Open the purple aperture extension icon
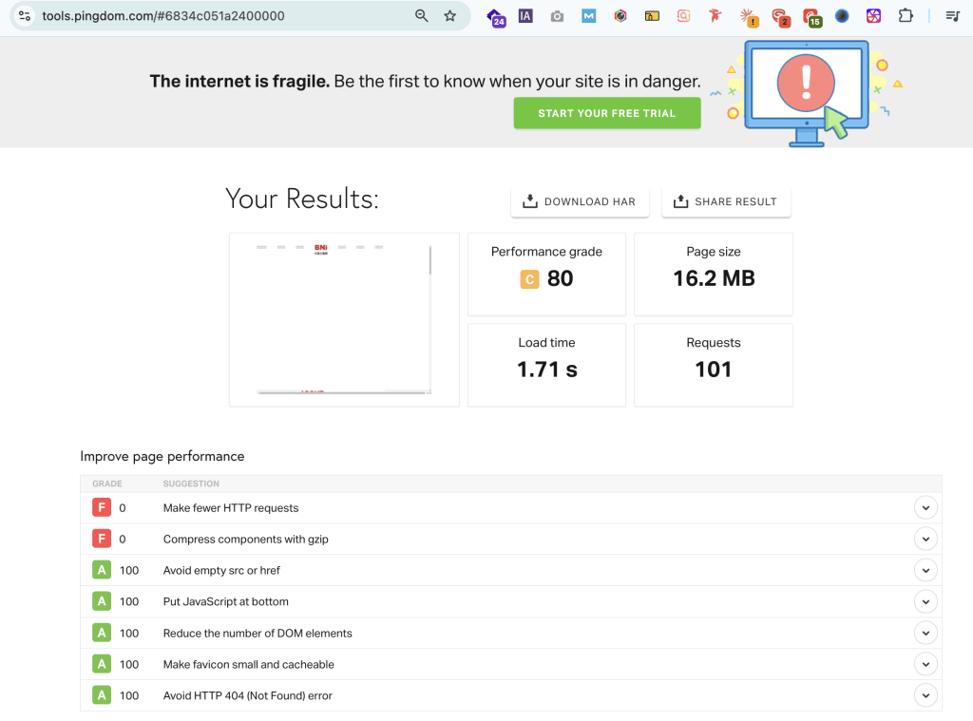 click(874, 16)
